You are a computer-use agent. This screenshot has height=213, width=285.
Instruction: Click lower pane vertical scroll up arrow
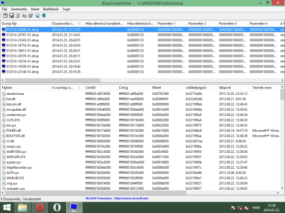point(282,87)
